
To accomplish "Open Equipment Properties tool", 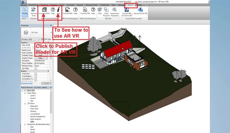I will point(114,12).
